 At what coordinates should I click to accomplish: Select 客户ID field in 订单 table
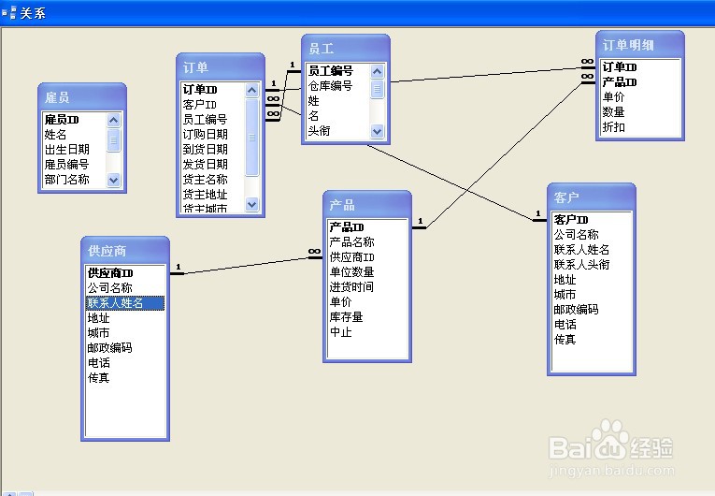[x=213, y=105]
